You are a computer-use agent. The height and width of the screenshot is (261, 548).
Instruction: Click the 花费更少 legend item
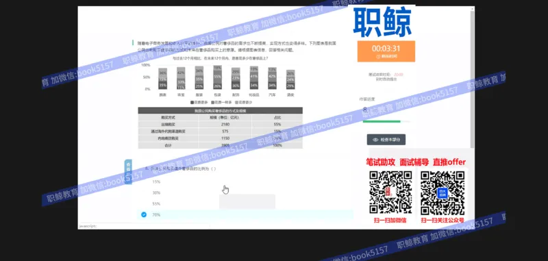click(x=244, y=102)
